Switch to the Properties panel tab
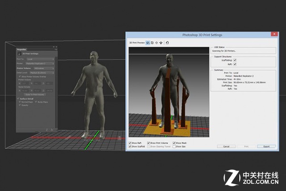The height and width of the screenshot is (191, 286). coord(22,49)
